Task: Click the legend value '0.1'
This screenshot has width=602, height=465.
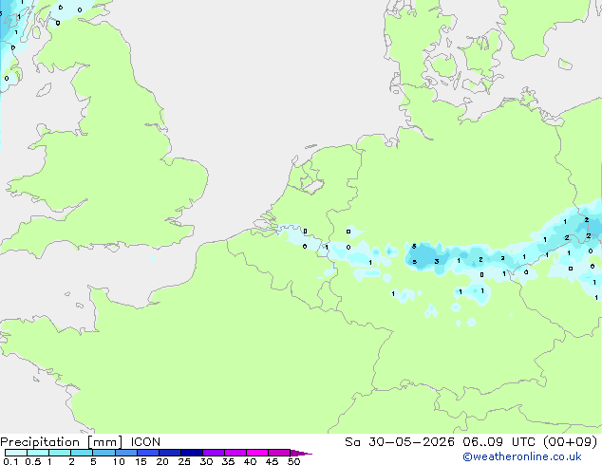Action: pos(10,461)
